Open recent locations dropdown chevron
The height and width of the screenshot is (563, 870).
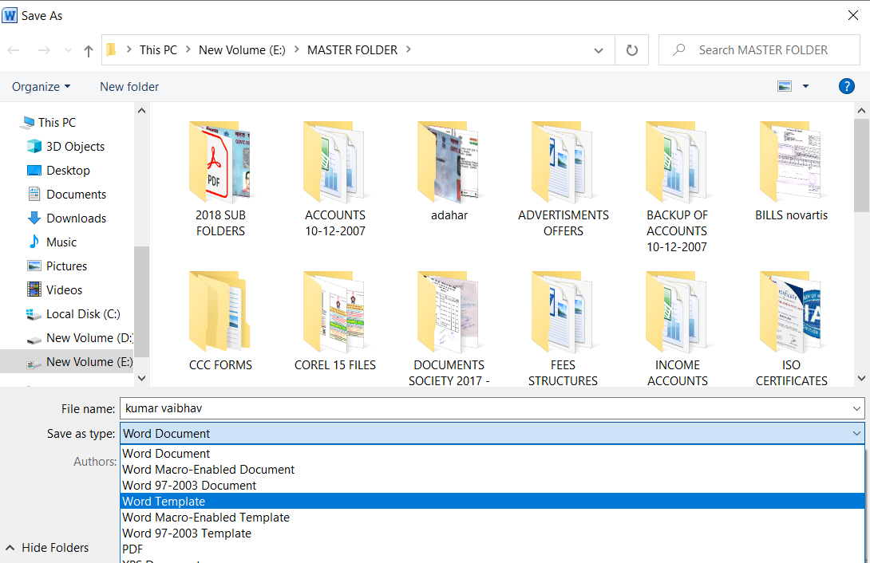click(69, 50)
